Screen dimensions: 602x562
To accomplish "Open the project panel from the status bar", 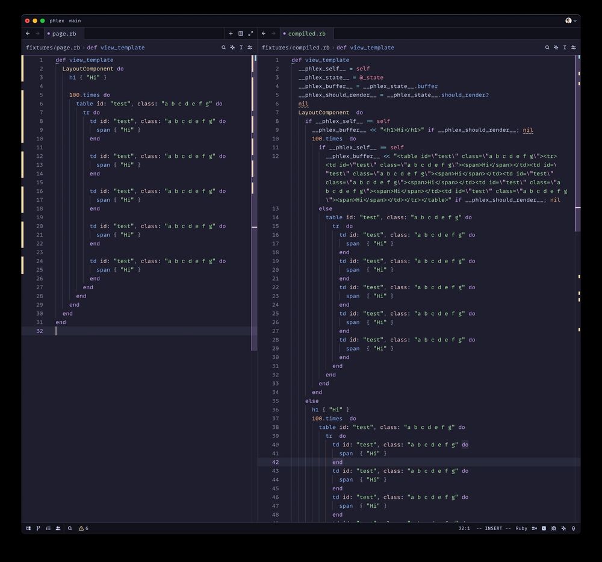I will point(28,528).
